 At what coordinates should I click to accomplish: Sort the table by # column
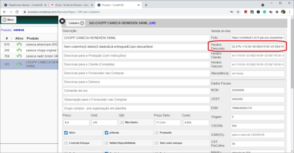pos(7,38)
